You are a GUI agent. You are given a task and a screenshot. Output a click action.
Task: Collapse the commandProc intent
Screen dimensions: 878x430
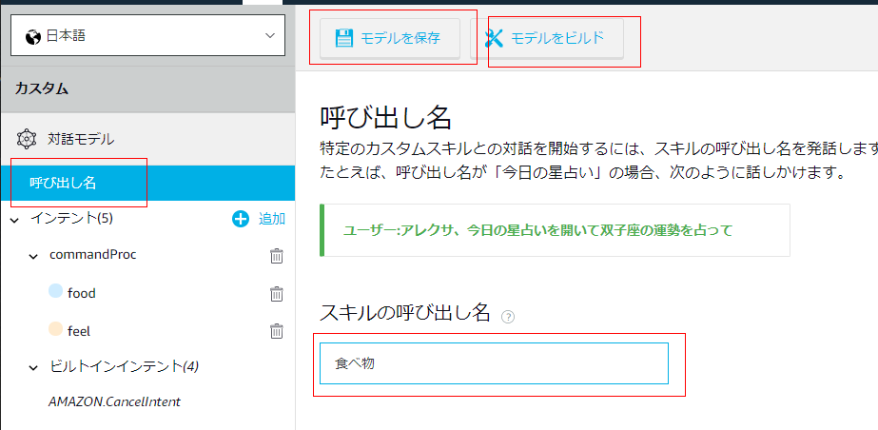[x=33, y=257]
